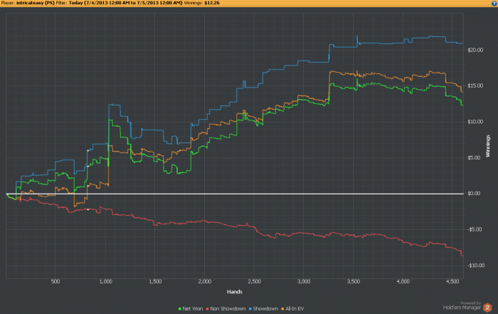Image resolution: width=498 pixels, height=314 pixels.
Task: Click the 3,000 hands x-axis label
Action: click(304, 281)
